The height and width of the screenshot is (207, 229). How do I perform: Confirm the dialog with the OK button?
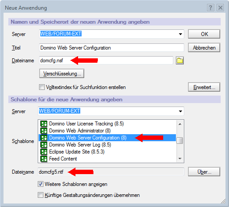point(204,34)
